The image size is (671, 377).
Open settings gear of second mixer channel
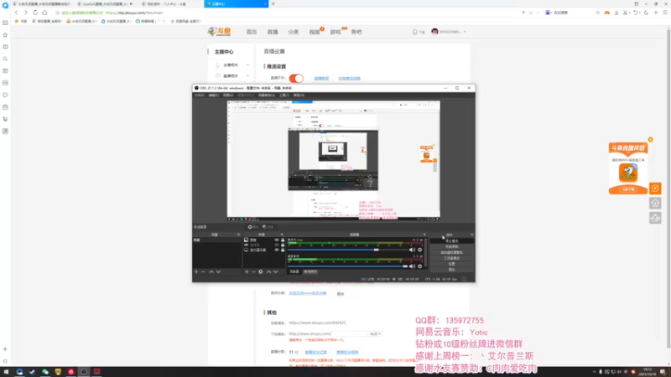click(420, 266)
